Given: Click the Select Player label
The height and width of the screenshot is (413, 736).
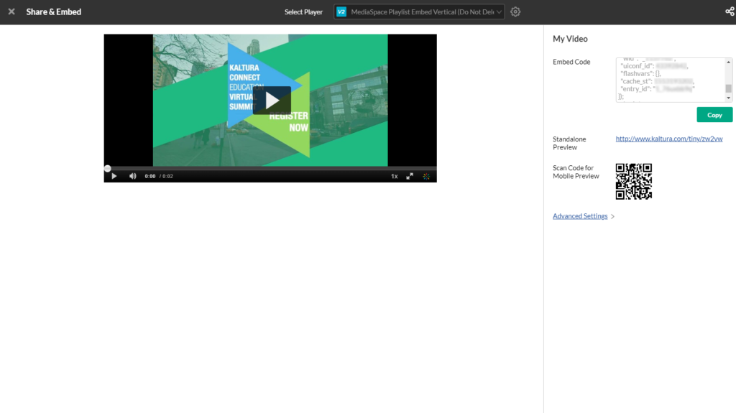Looking at the screenshot, I should click(x=303, y=11).
